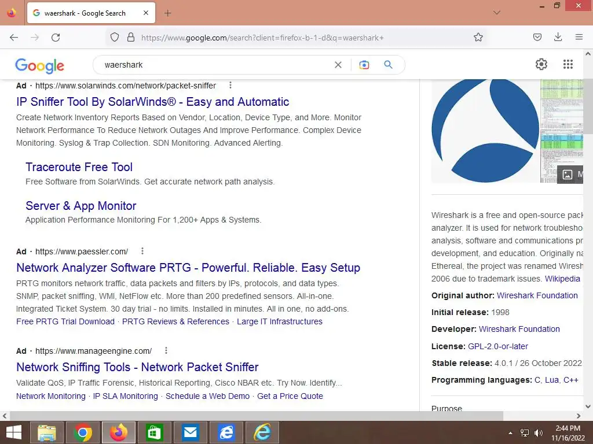This screenshot has width=593, height=444.
Task: Click the browser Forward arrow
Action: 35,38
